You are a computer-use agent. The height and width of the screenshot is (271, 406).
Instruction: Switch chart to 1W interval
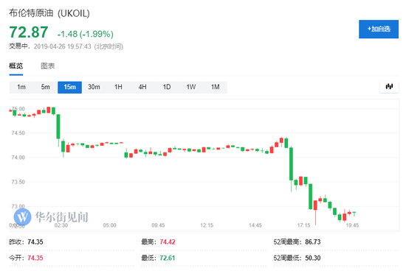(191, 87)
